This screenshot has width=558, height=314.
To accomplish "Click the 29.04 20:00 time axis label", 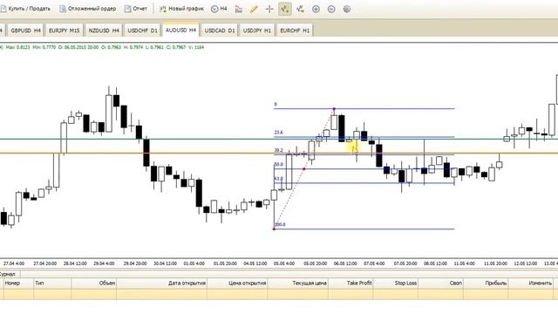I will pyautogui.click(x=135, y=263).
